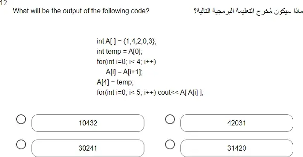
Task: Pick the 31420 answer box
Action: (x=237, y=148)
